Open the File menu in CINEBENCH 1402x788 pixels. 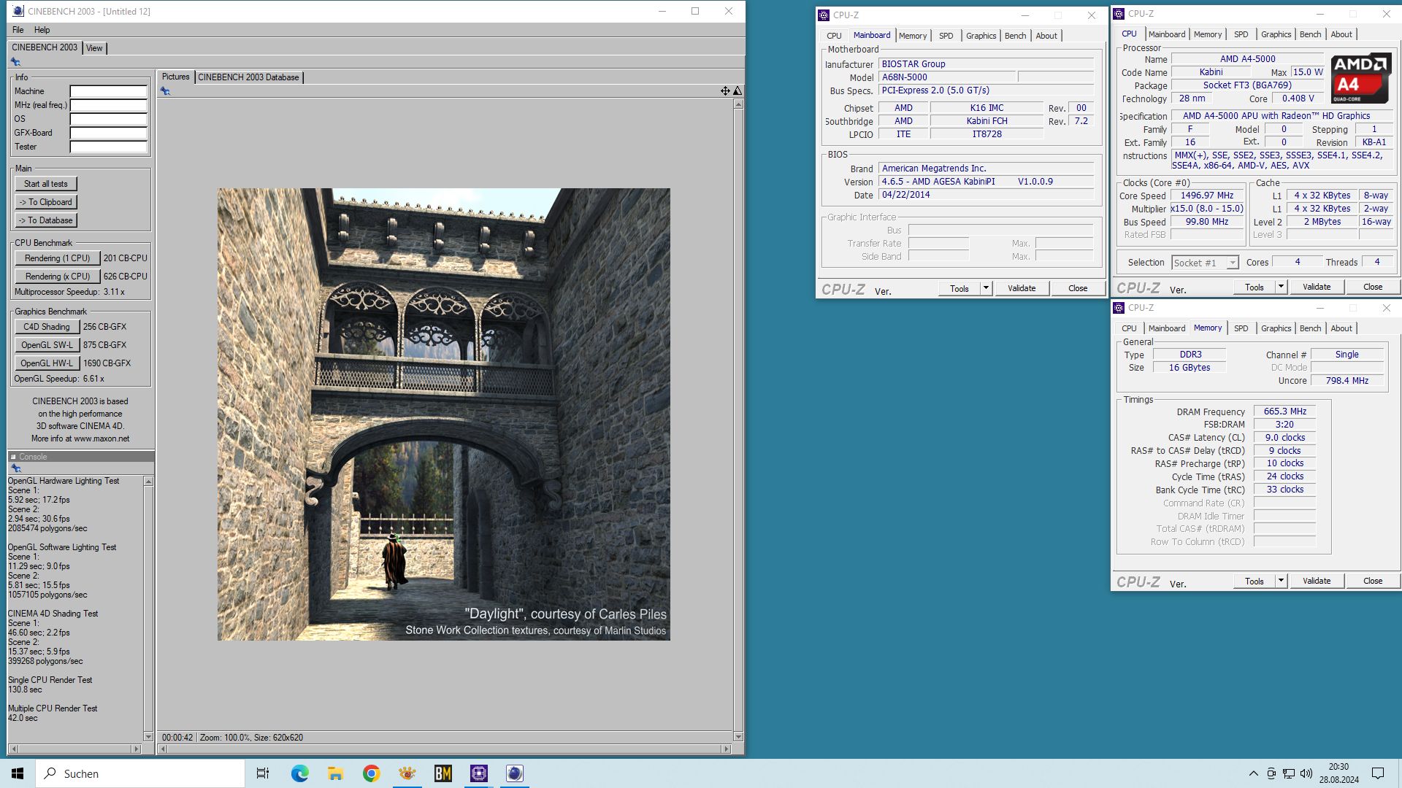coord(18,30)
